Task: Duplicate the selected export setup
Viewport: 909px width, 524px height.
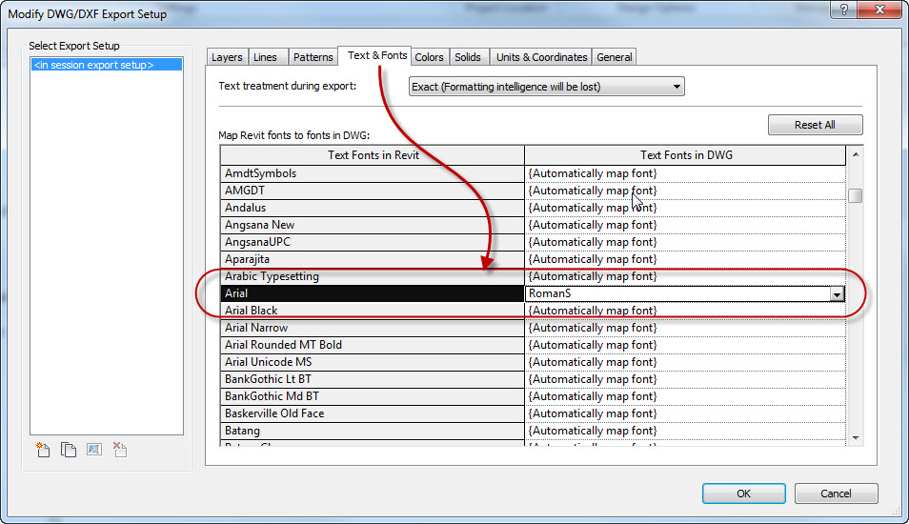Action: (69, 450)
